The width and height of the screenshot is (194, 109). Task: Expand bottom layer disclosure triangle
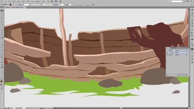(x=172, y=54)
